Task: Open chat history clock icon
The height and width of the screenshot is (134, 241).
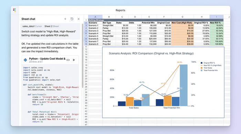Action: [x=72, y=19]
